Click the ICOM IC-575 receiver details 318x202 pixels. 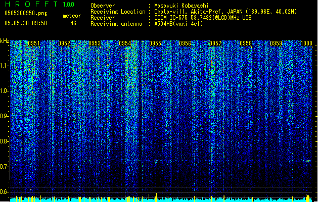point(203,18)
